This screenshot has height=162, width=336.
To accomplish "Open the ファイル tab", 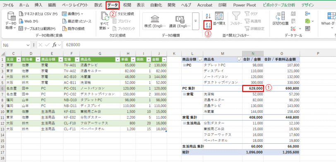I will point(8,5).
